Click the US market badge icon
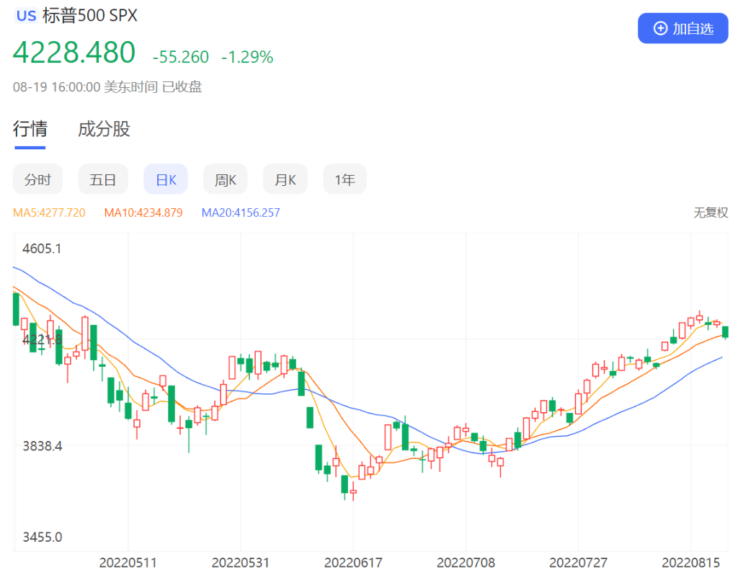 (x=26, y=15)
